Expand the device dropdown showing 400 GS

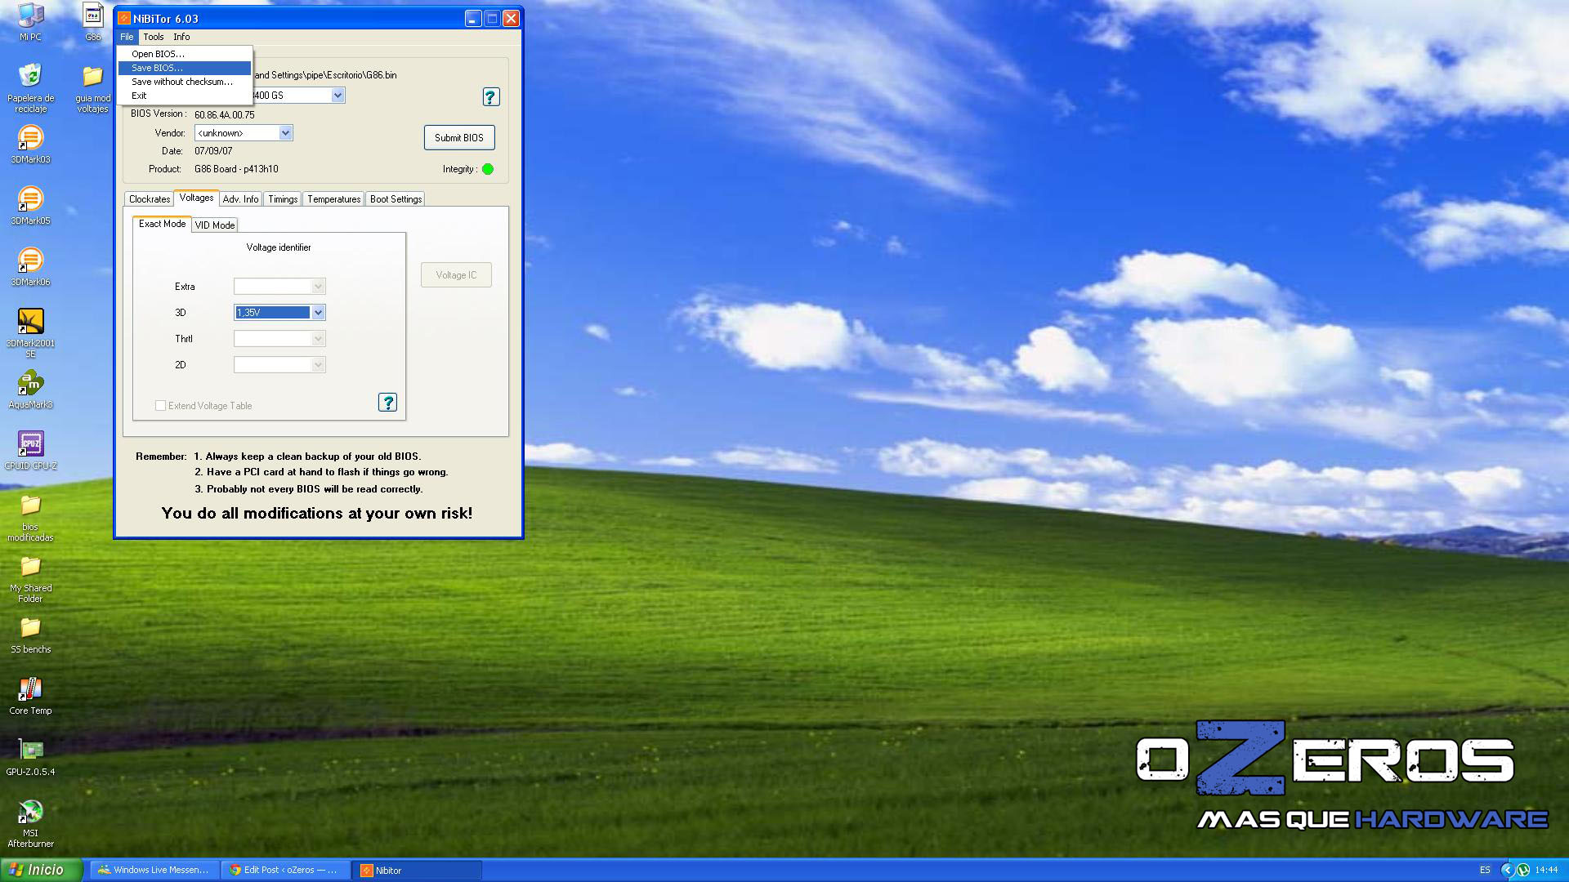pyautogui.click(x=337, y=96)
